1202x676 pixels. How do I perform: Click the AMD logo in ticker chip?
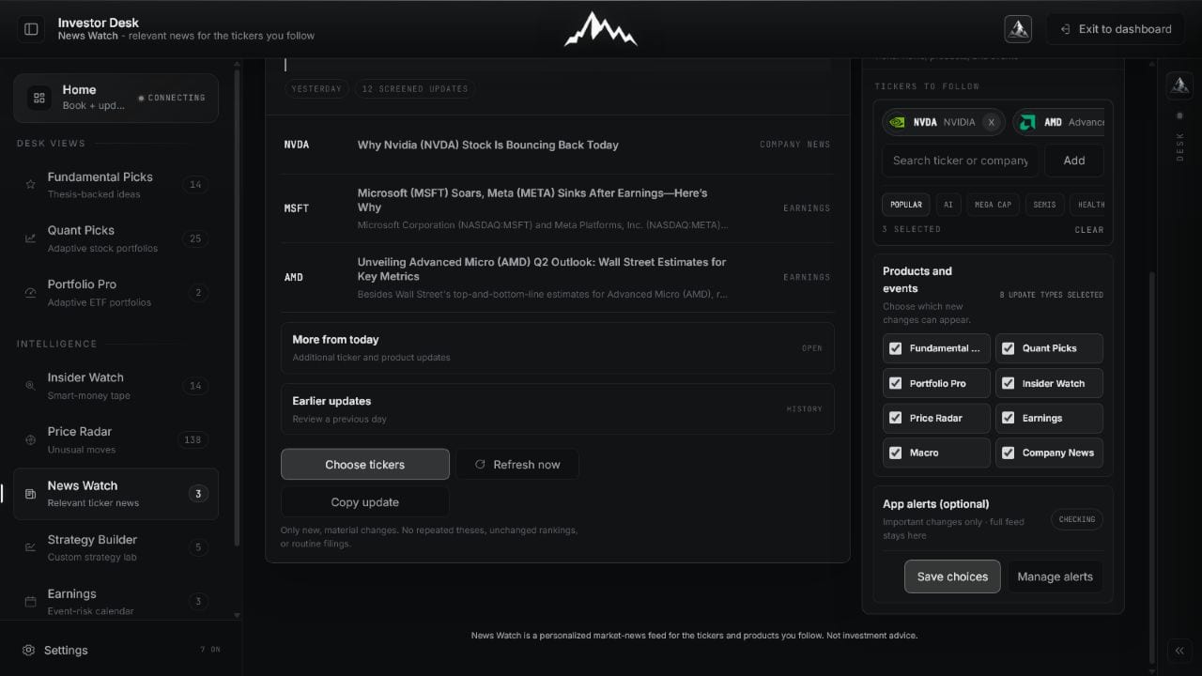(x=1028, y=122)
